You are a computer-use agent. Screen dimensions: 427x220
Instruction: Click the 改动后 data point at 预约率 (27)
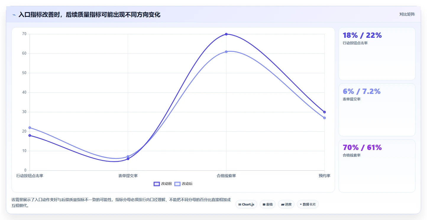pyautogui.click(x=324, y=118)
